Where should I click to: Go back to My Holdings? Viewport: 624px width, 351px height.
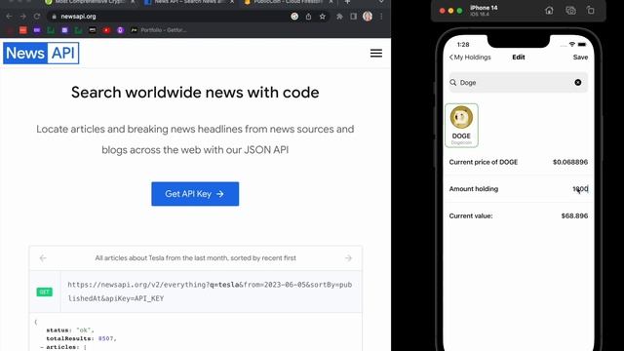click(x=470, y=58)
